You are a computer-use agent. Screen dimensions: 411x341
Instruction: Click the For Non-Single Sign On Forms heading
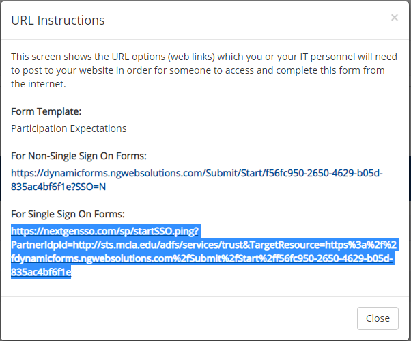pyautogui.click(x=79, y=156)
